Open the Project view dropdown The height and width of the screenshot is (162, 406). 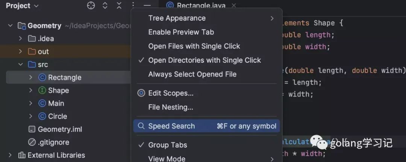(x=22, y=6)
